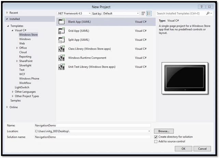Collapse the Installed section
This screenshot has height=159, width=220.
tap(7, 19)
